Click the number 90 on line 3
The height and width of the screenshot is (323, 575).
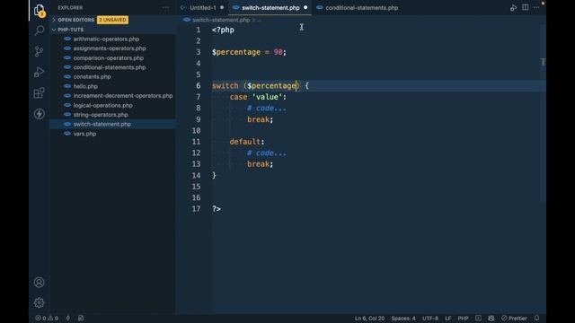[278, 52]
